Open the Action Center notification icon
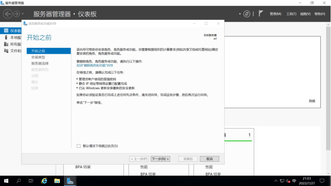331x186 pixels. tap(322, 181)
